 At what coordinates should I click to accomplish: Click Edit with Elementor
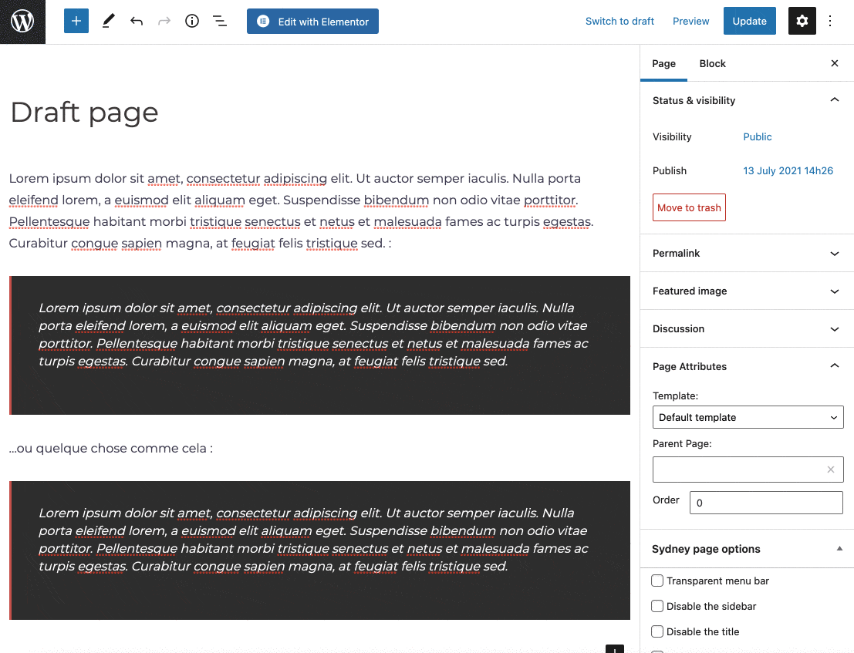pyautogui.click(x=312, y=21)
